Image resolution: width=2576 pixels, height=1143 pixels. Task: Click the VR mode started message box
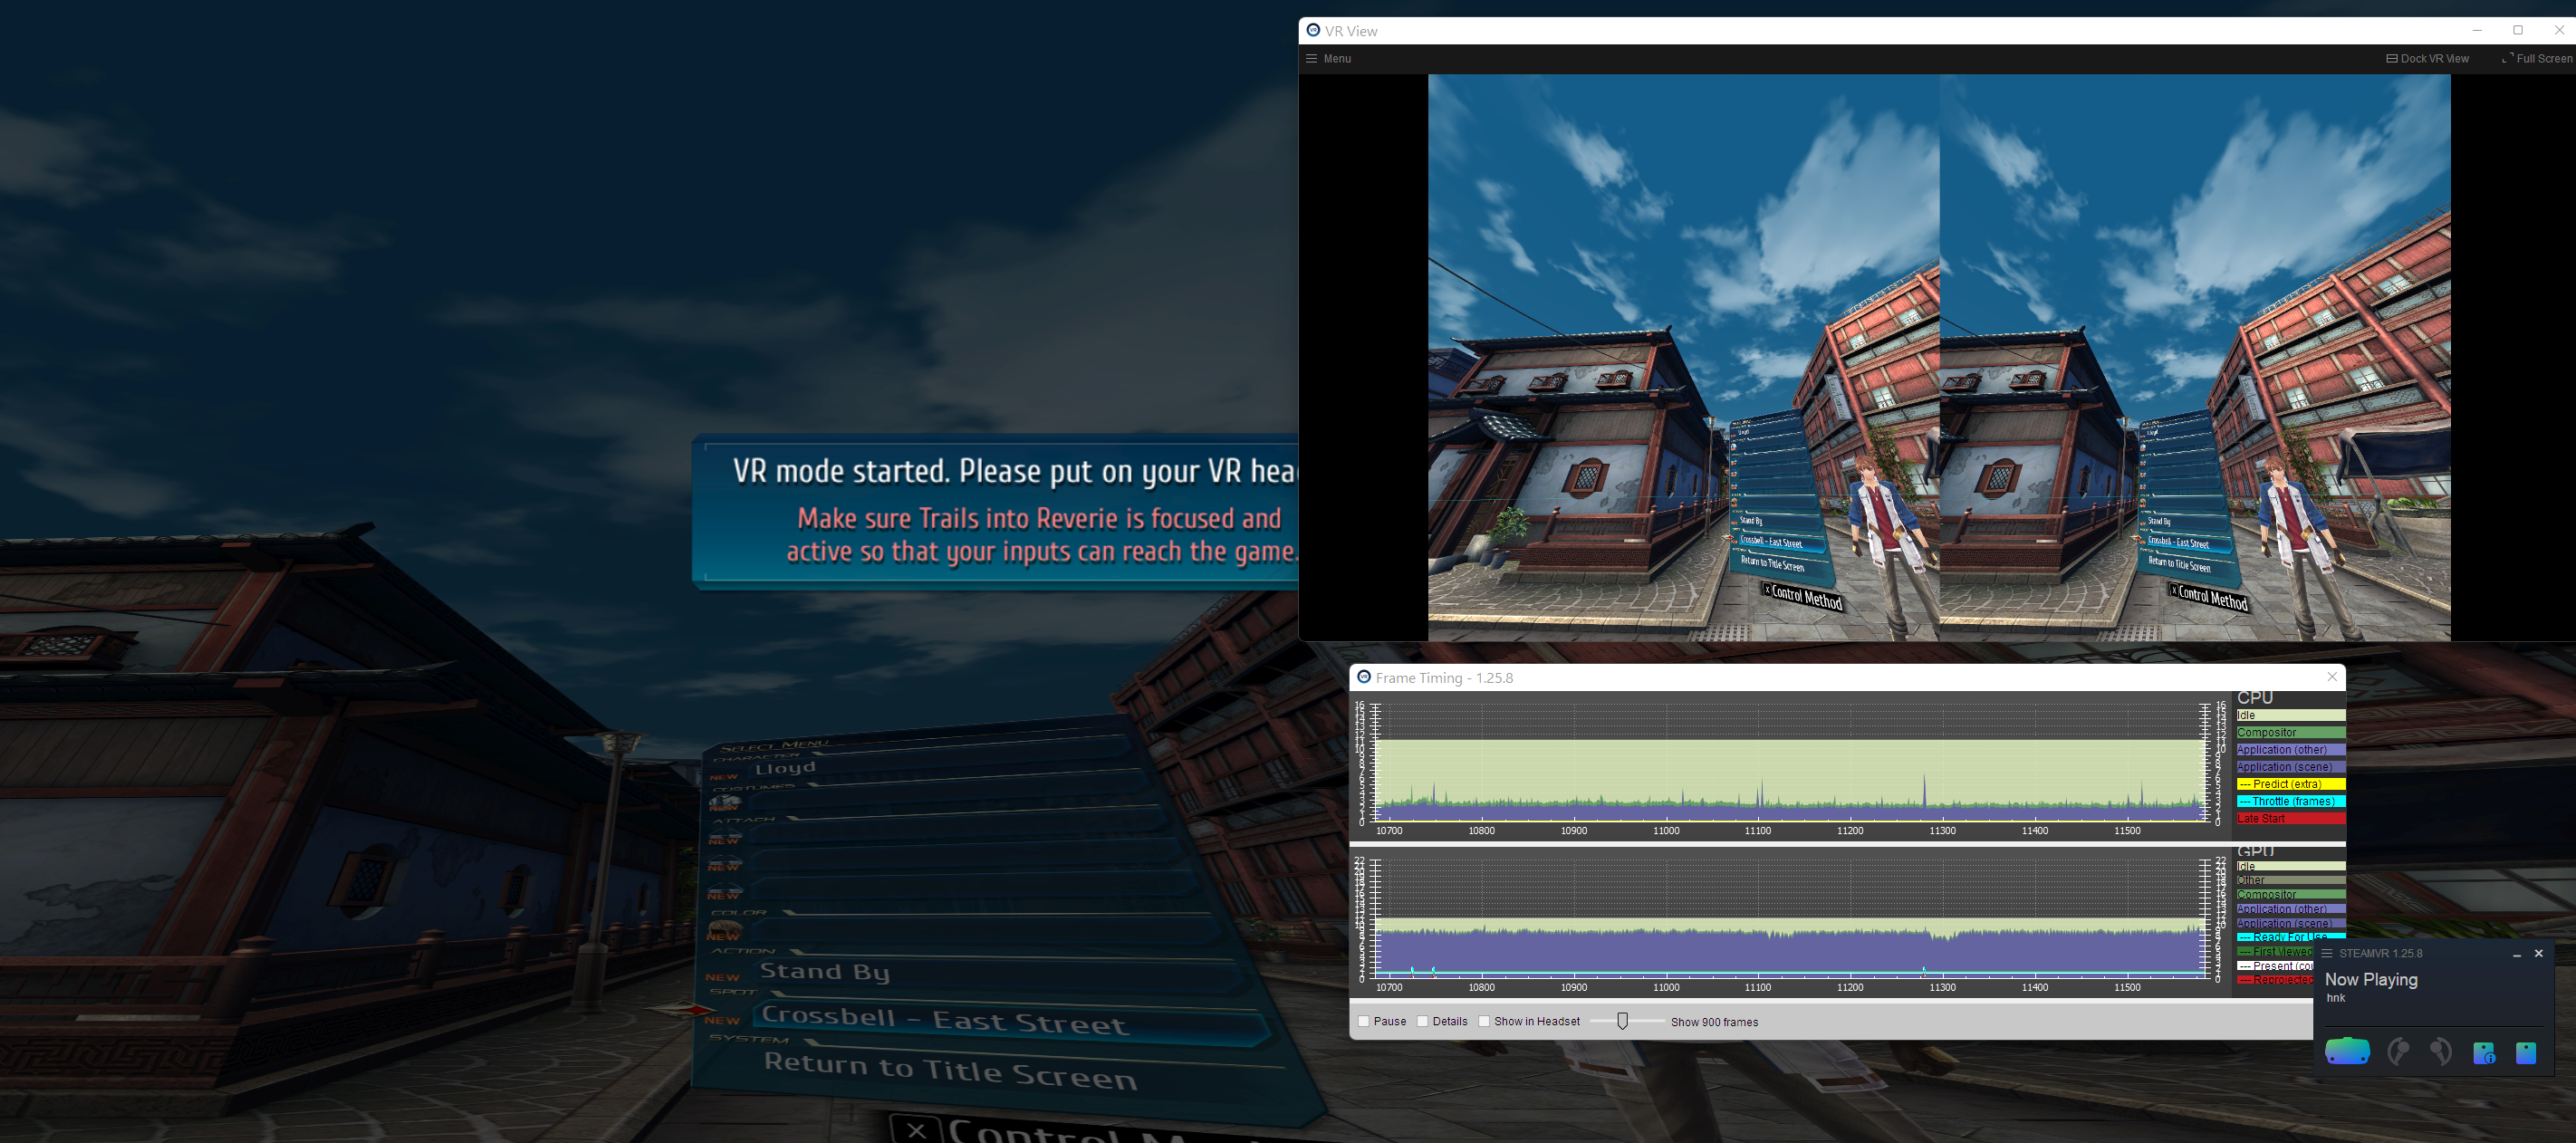(x=995, y=511)
